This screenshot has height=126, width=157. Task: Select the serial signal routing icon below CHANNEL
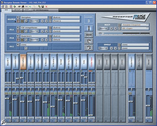(89, 28)
